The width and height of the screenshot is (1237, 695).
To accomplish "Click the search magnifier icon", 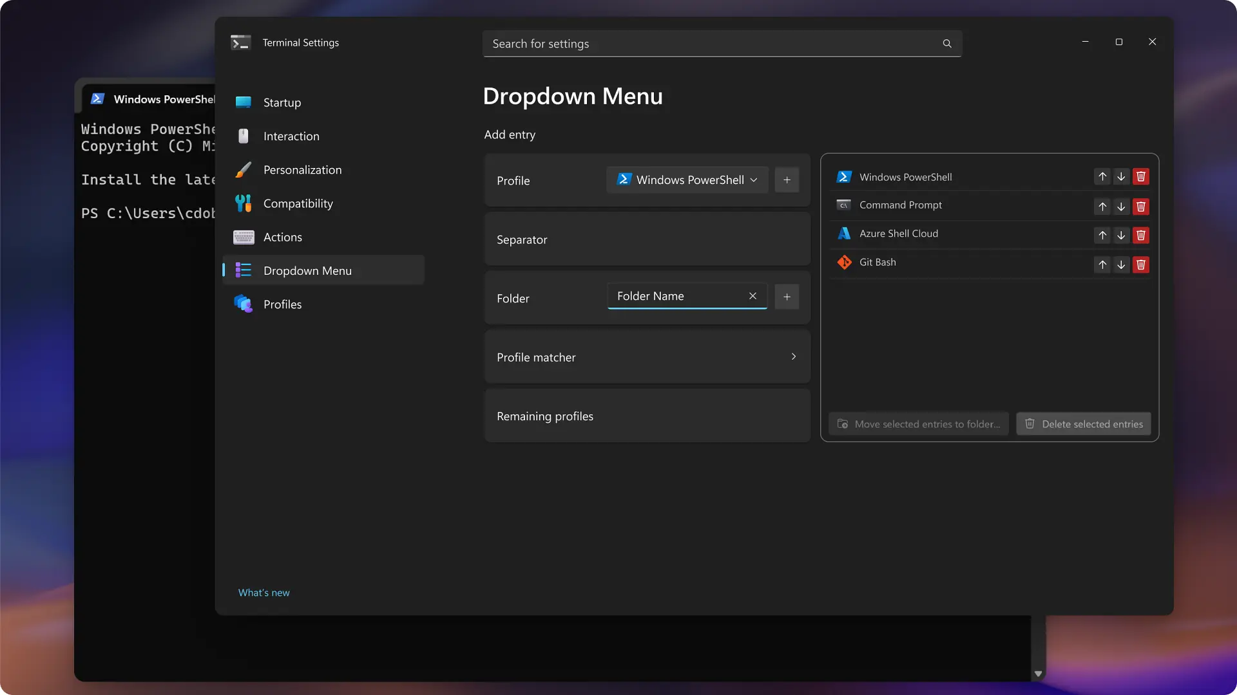I will [946, 43].
